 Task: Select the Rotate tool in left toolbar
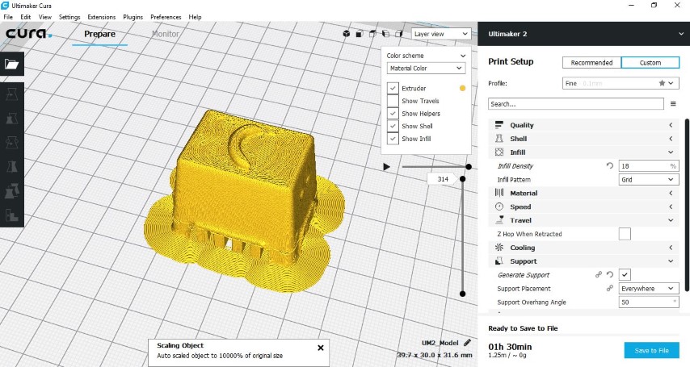(x=12, y=143)
